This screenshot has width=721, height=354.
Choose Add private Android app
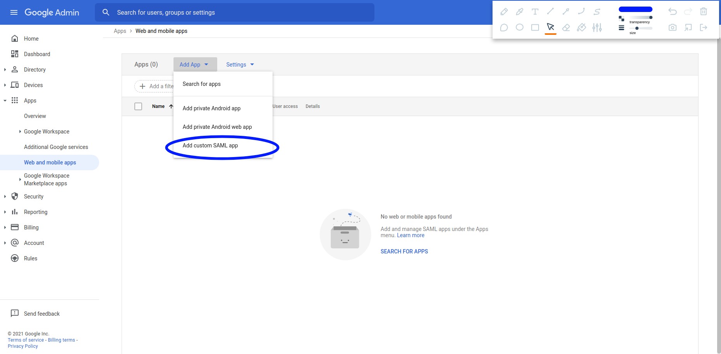click(x=223, y=108)
